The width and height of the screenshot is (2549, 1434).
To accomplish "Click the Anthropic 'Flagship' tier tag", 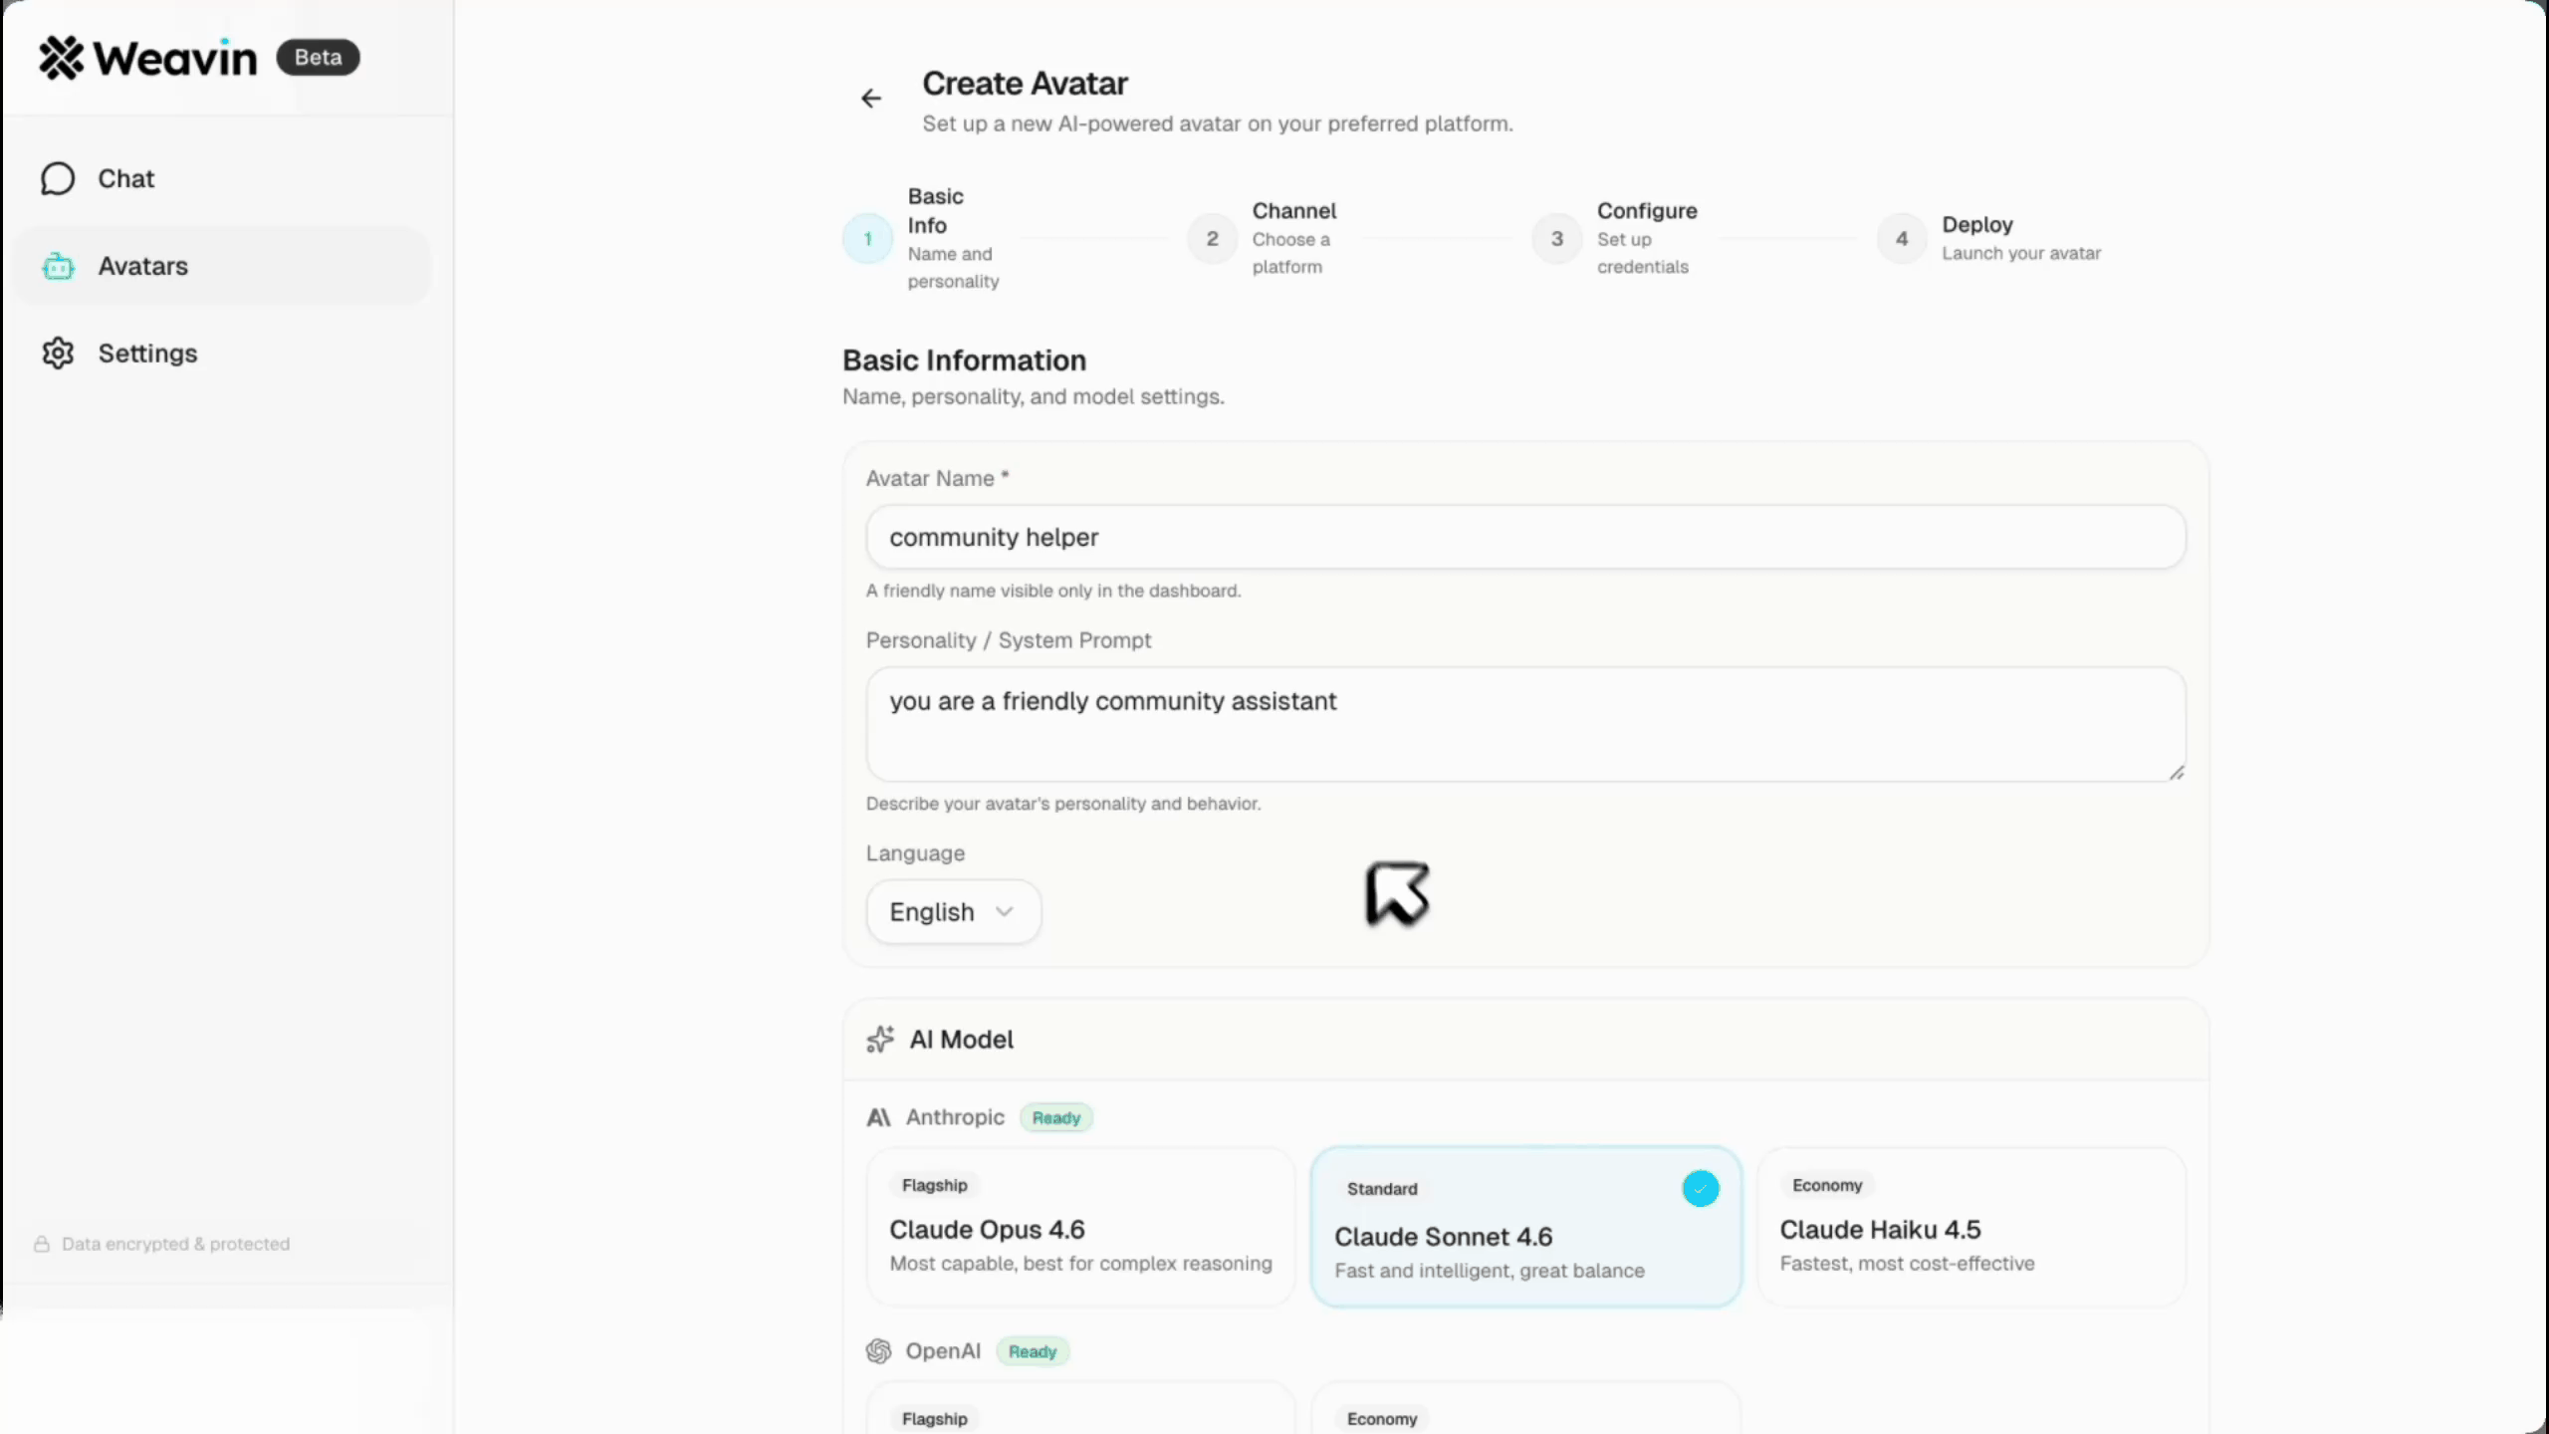I will (x=934, y=1185).
